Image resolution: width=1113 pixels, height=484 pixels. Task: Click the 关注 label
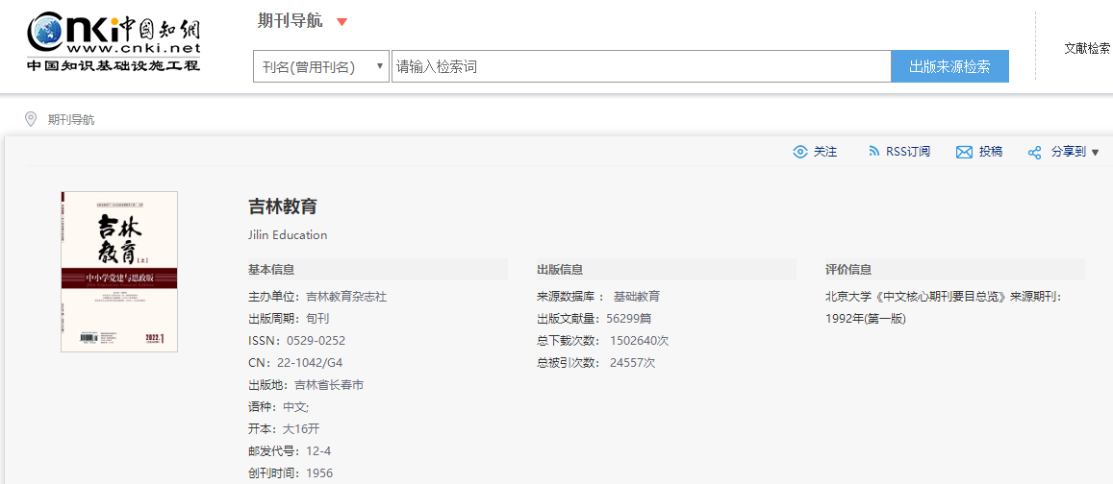[825, 152]
